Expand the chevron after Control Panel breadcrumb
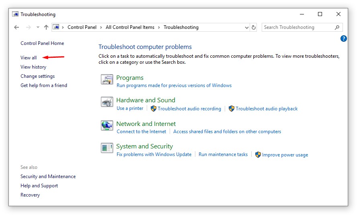Image resolution: width=359 pixels, height=215 pixels. click(101, 27)
